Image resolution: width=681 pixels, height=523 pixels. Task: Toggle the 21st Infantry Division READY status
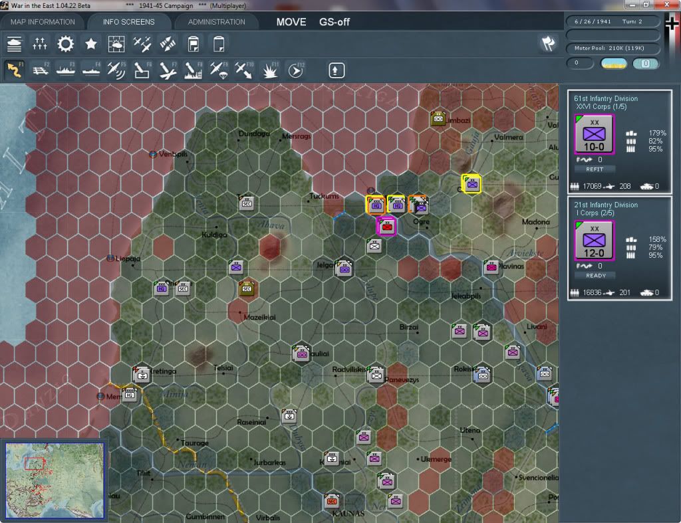pyautogui.click(x=595, y=276)
